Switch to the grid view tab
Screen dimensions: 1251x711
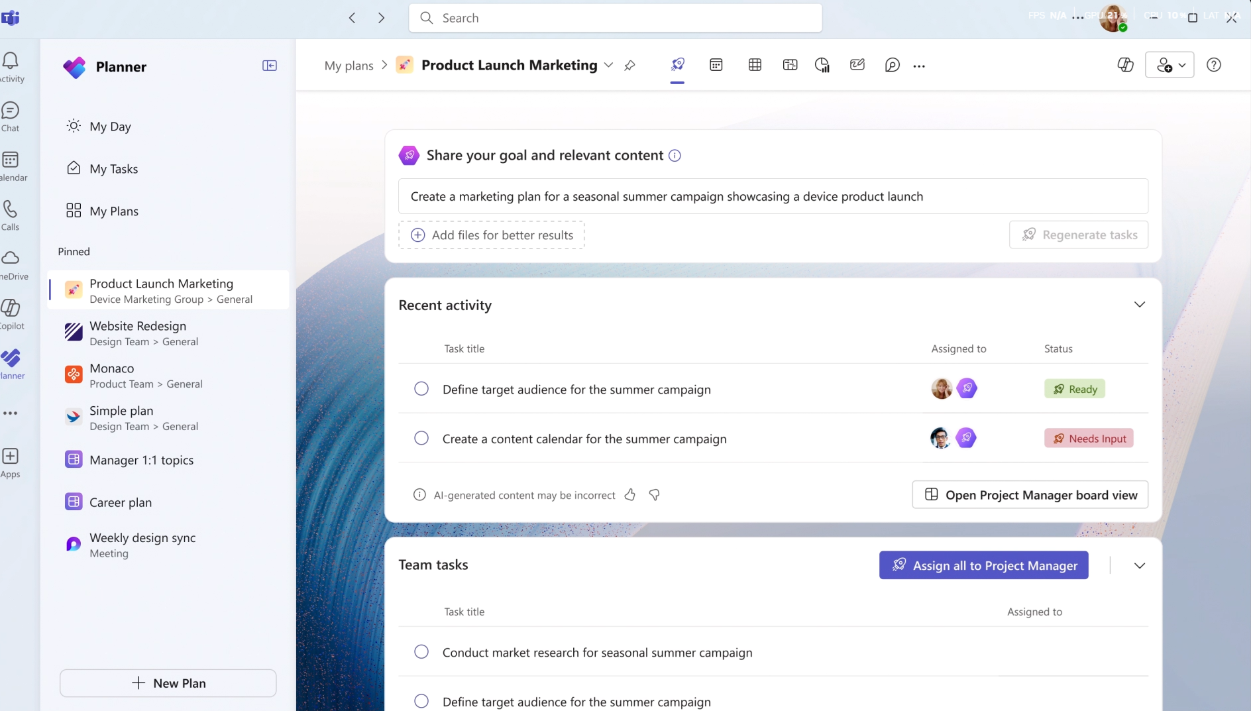tap(755, 65)
